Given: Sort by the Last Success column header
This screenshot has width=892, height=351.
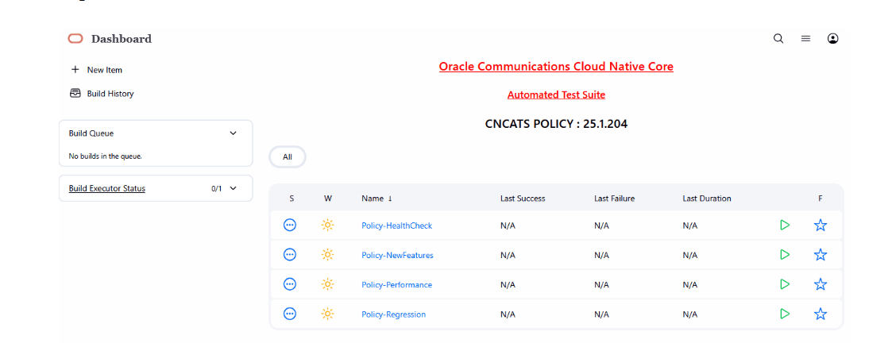Looking at the screenshot, I should pos(523,199).
